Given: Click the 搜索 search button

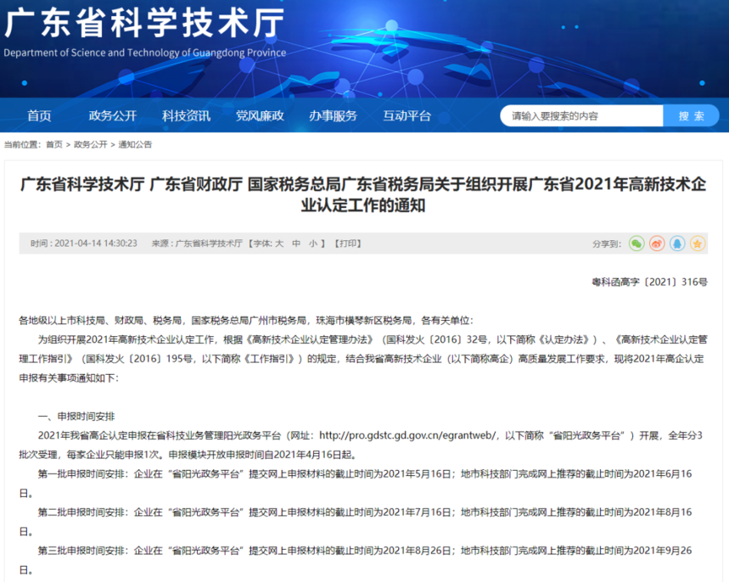Looking at the screenshot, I should 691,115.
